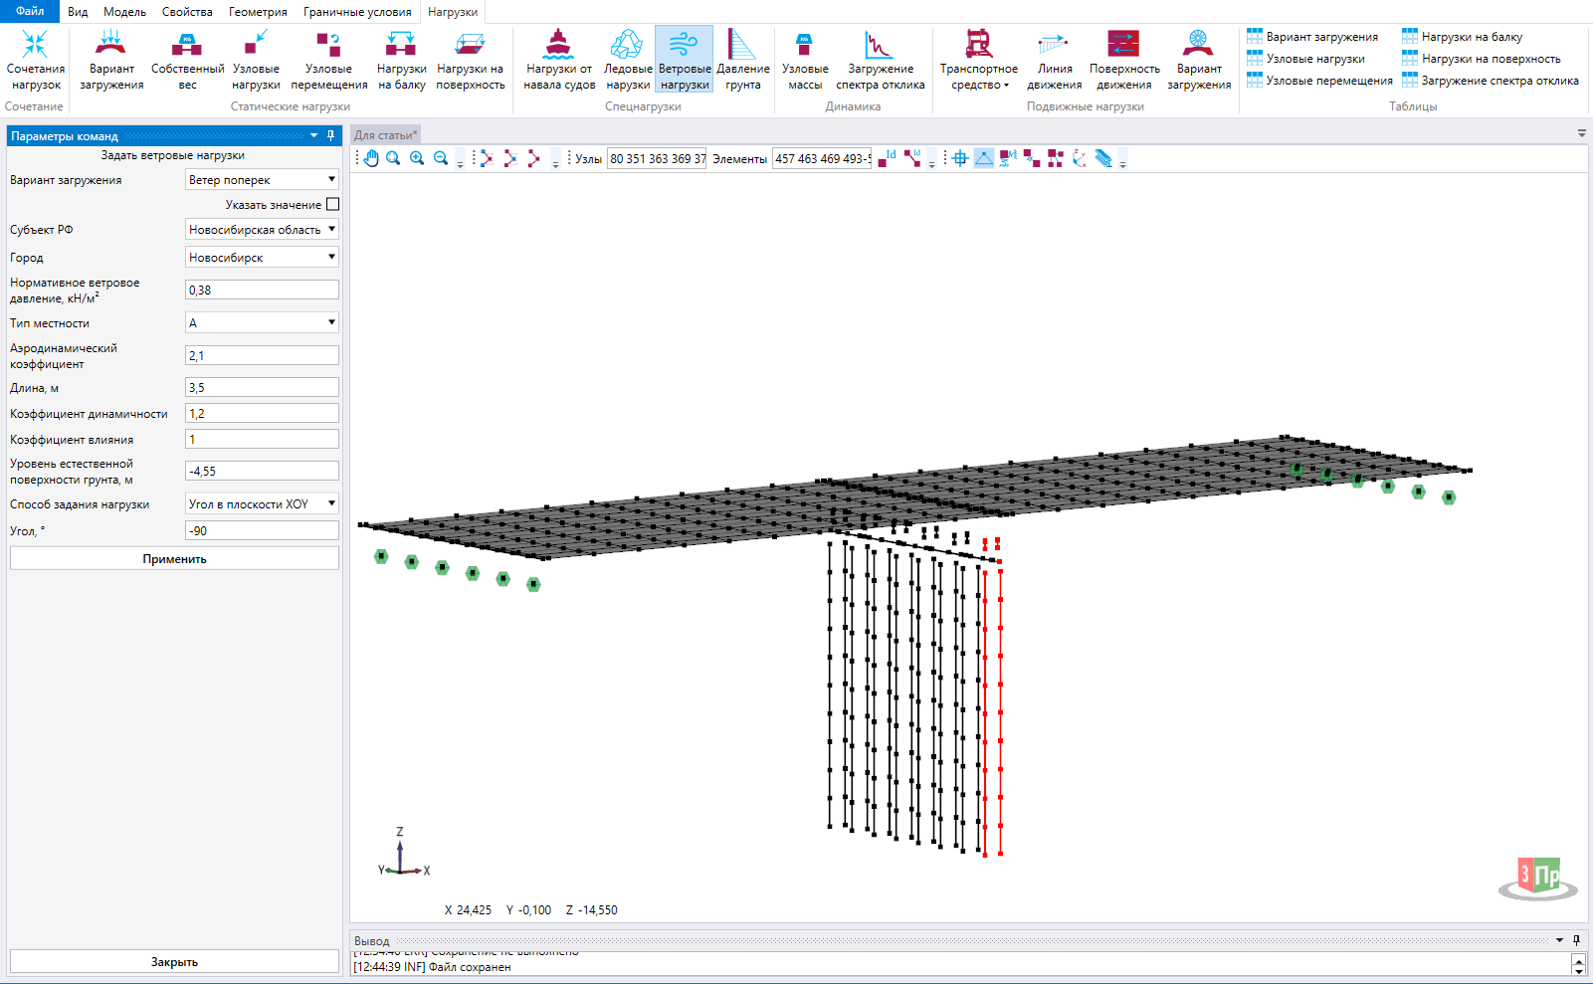Activate the pan hand tool
Image resolution: width=1593 pixels, height=984 pixels.
tap(371, 158)
